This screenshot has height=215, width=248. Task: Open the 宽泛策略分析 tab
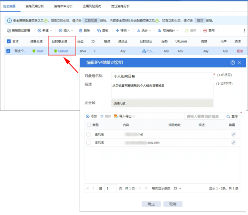[x=120, y=6]
